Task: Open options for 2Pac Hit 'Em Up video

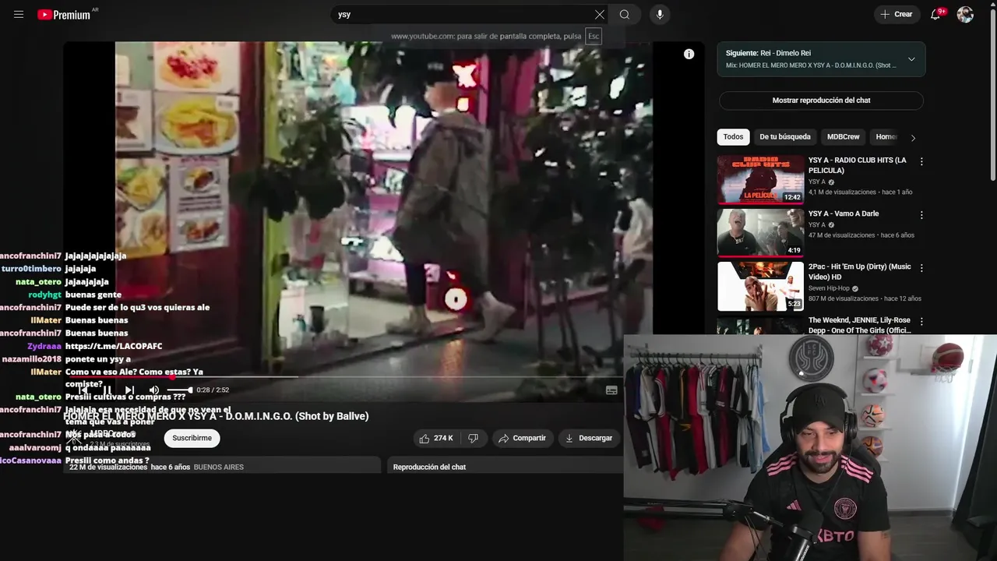Action: click(921, 267)
